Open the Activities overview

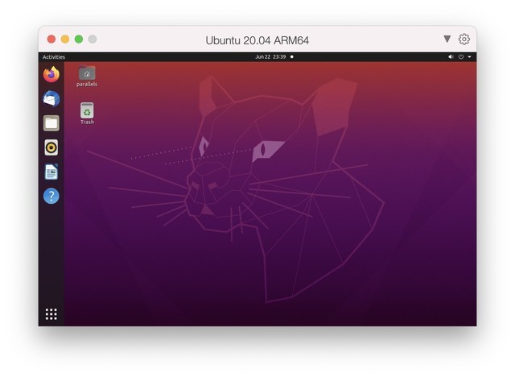(x=54, y=57)
